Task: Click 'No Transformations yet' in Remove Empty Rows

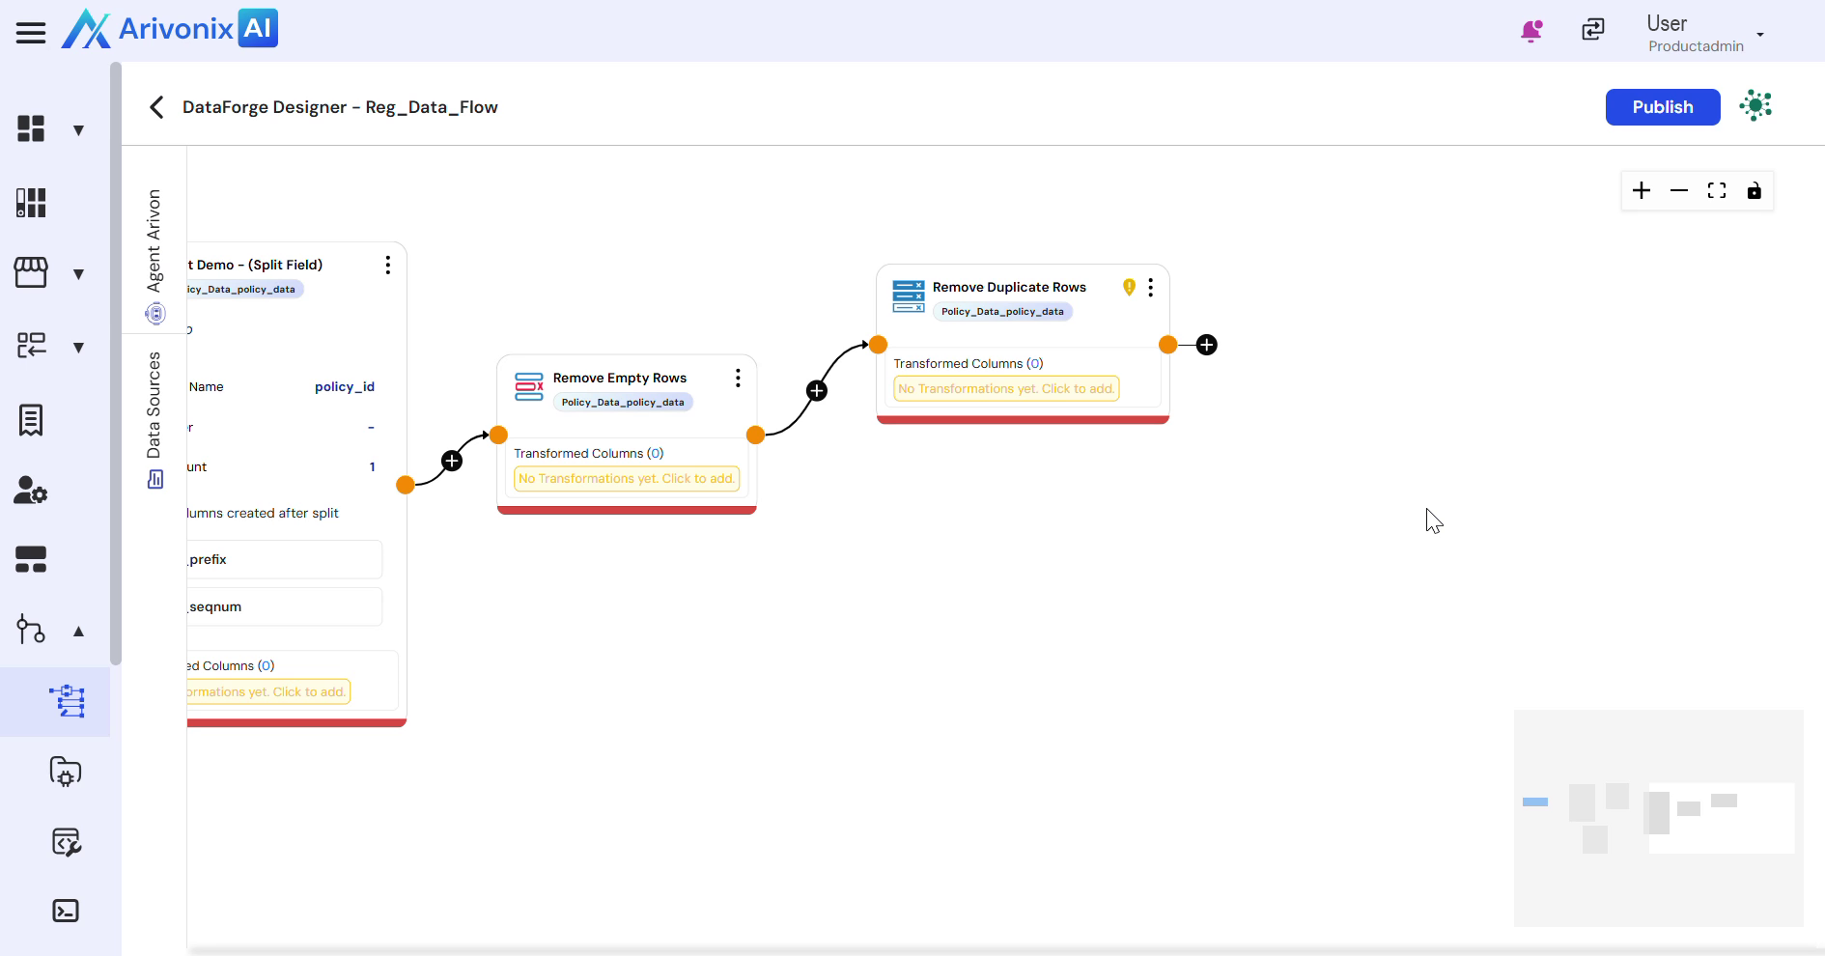Action: (x=627, y=479)
